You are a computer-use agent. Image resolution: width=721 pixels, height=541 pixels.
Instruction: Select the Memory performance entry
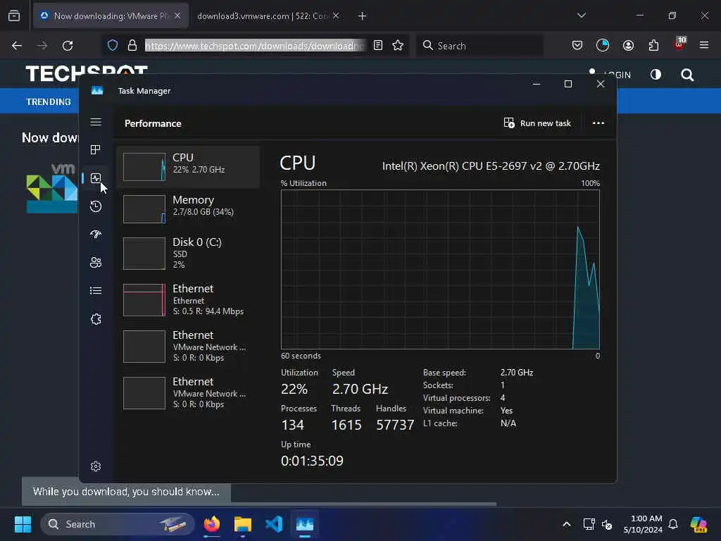click(188, 209)
